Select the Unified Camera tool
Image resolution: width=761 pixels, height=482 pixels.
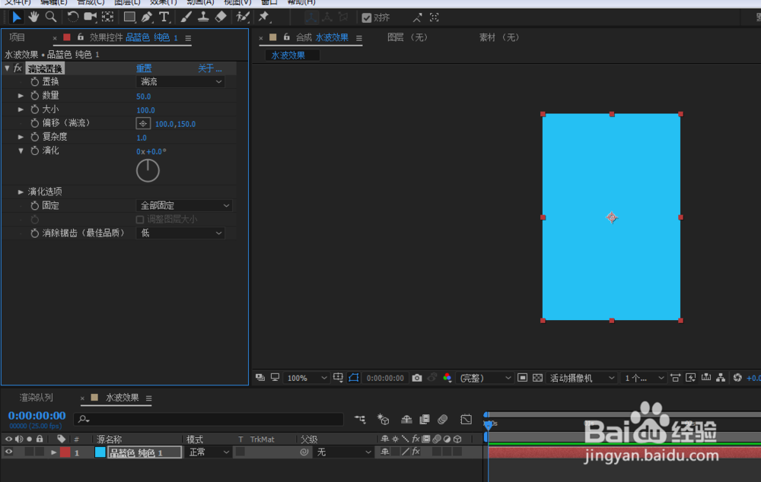(x=91, y=17)
